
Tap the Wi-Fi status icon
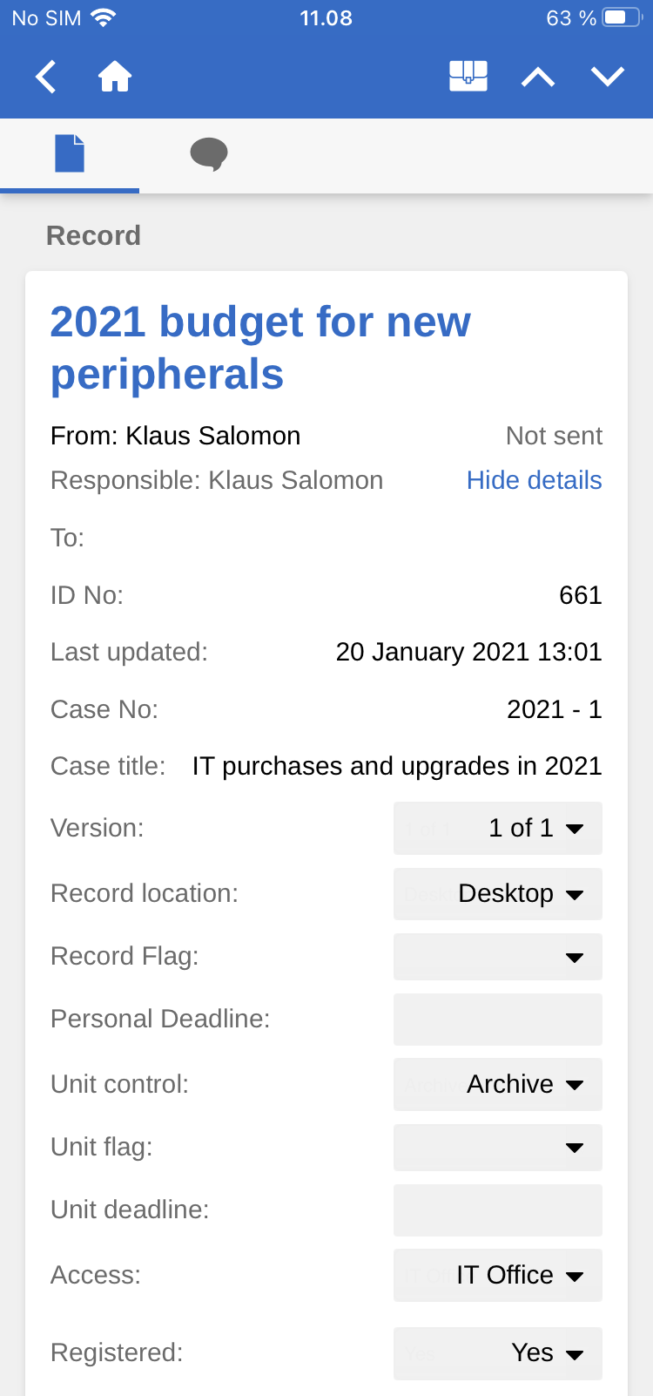point(104,18)
